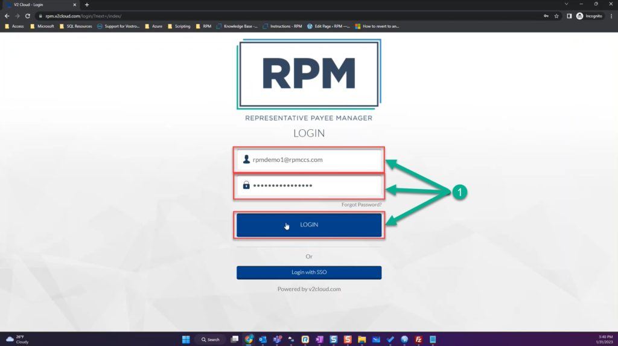Viewport: 618px width, 346px height.
Task: Click the padlock icon in password field
Action: (x=246, y=185)
